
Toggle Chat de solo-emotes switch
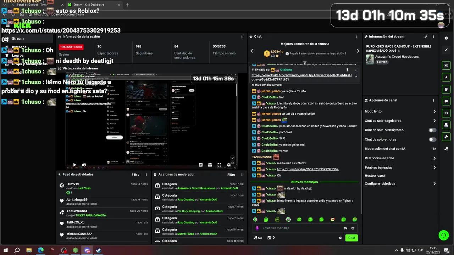(x=432, y=140)
